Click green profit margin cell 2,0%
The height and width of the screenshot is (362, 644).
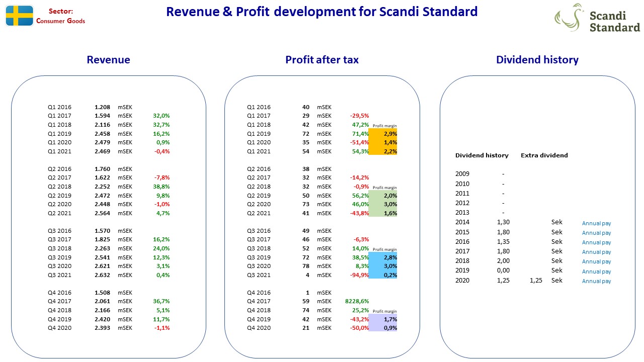click(383, 196)
